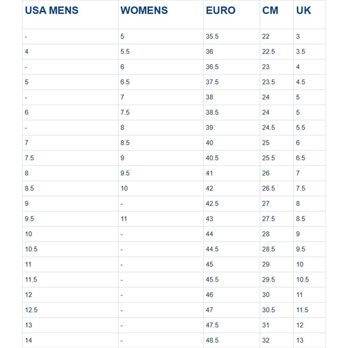Click the EURO column header
Image resolution: width=348 pixels, height=348 pixels.
(x=220, y=10)
